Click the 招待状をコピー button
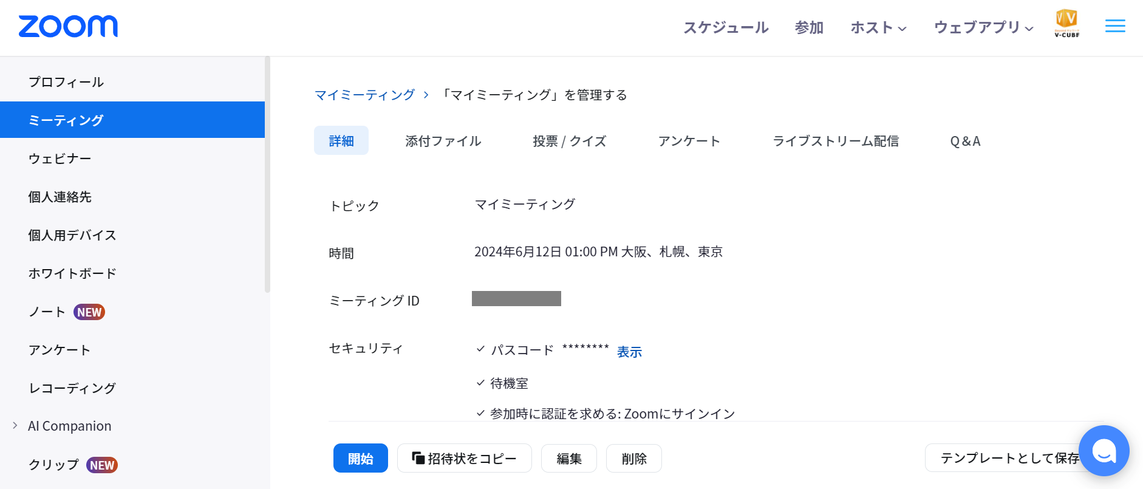 (465, 458)
